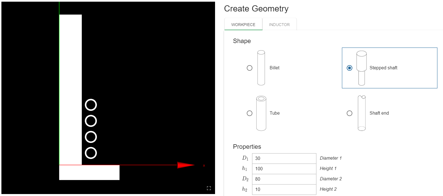Click the Height 2 input field
This screenshot has width=443, height=196.
pyautogui.click(x=284, y=189)
